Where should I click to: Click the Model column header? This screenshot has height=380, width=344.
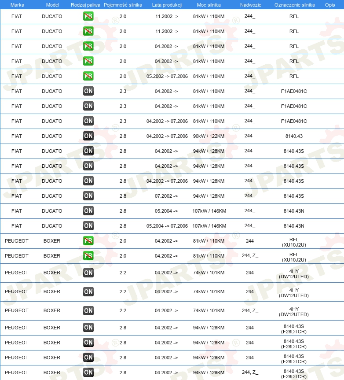52,5
